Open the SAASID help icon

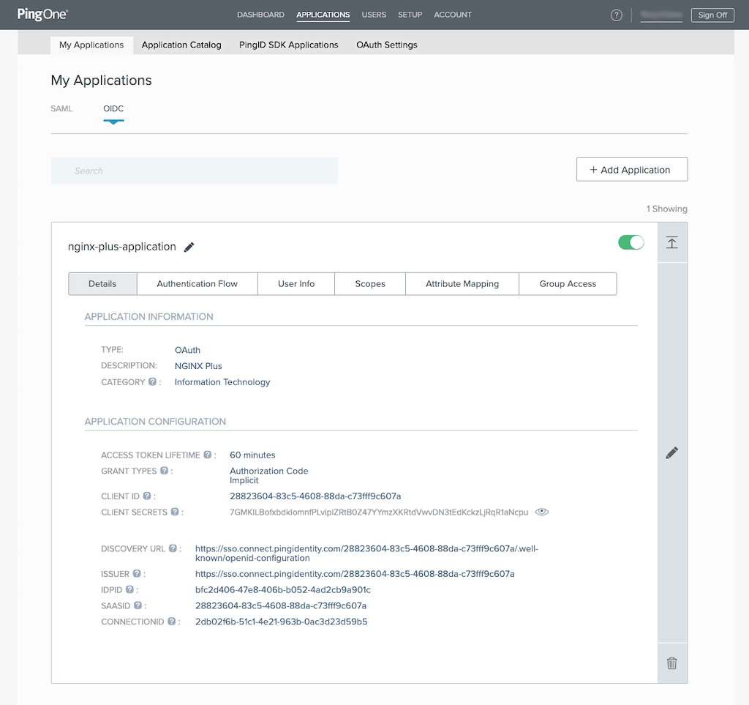pos(138,605)
